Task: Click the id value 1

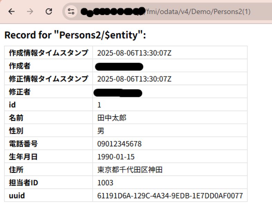Action: (99, 105)
